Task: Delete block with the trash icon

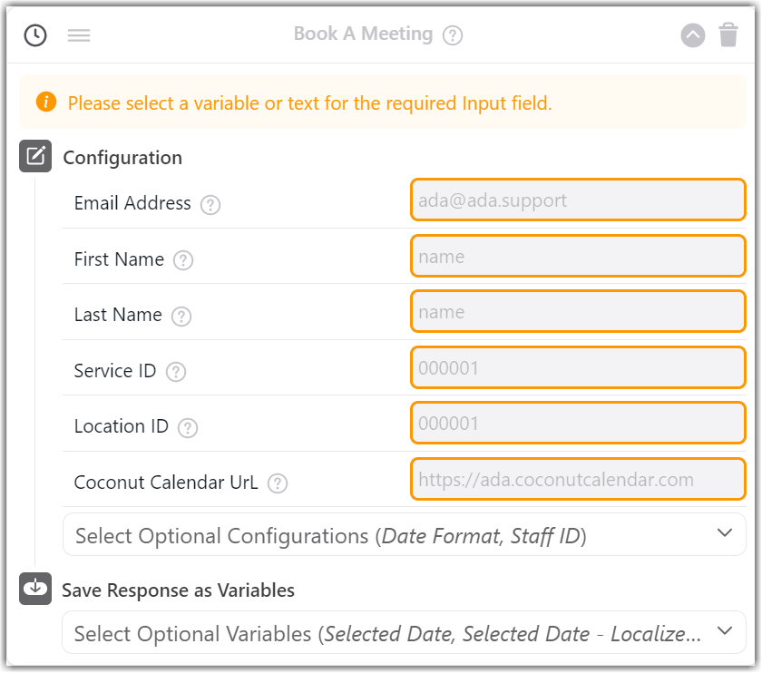Action: 728,35
